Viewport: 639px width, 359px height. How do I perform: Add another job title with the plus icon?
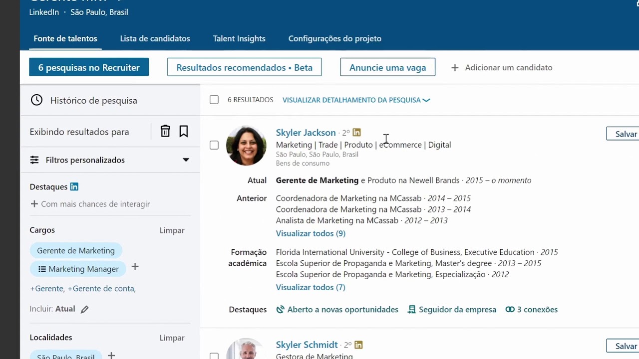pos(135,267)
